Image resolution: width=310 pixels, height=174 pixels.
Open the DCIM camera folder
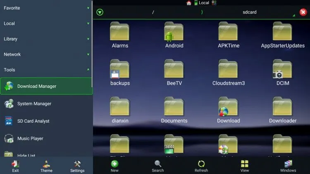[283, 73]
